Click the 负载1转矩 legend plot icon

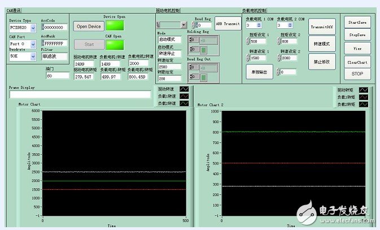(x=363, y=97)
